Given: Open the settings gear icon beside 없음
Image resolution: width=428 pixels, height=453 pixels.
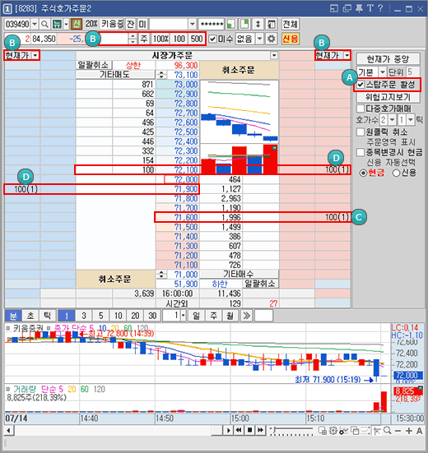Looking at the screenshot, I should click(271, 39).
